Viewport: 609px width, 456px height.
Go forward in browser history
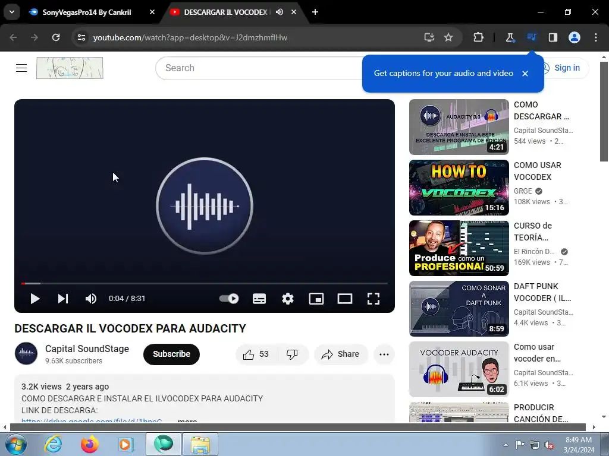pos(34,37)
